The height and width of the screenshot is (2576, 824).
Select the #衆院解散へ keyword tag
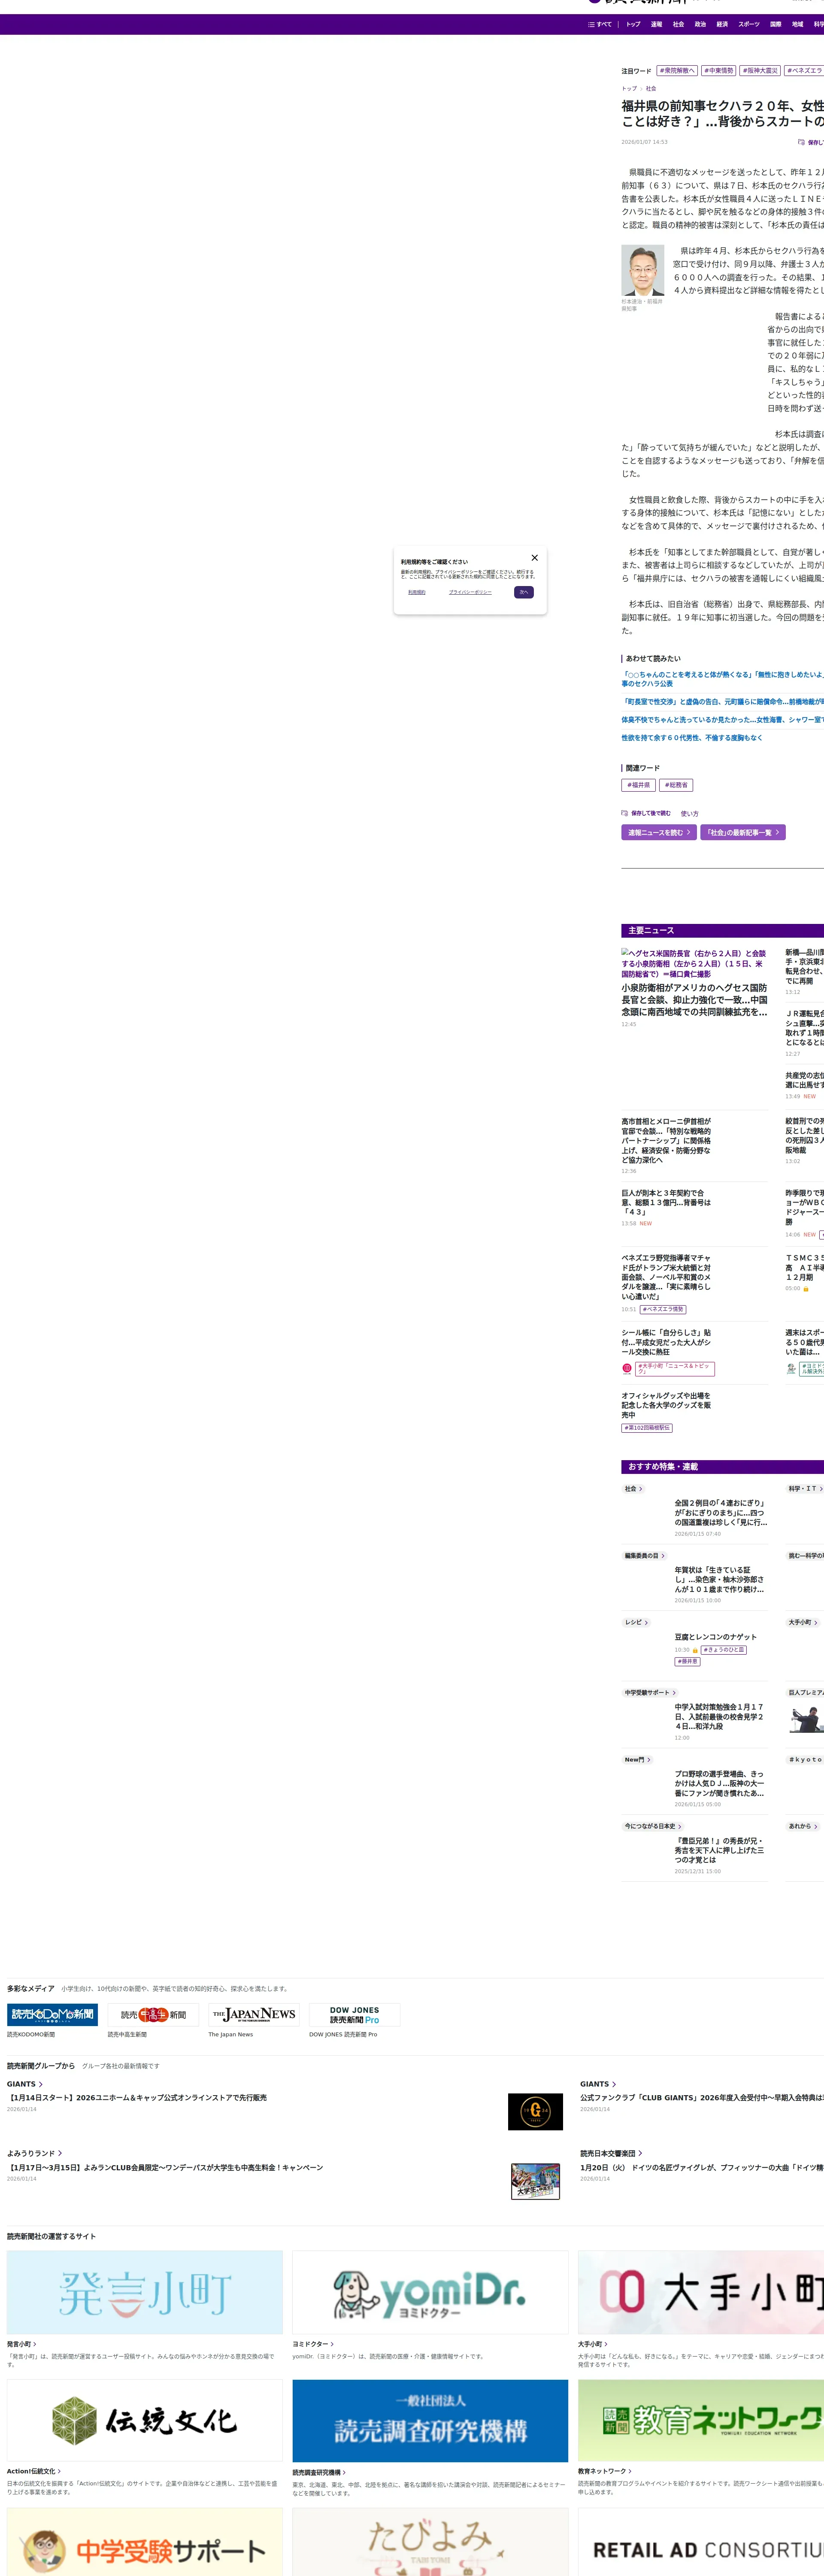click(677, 71)
